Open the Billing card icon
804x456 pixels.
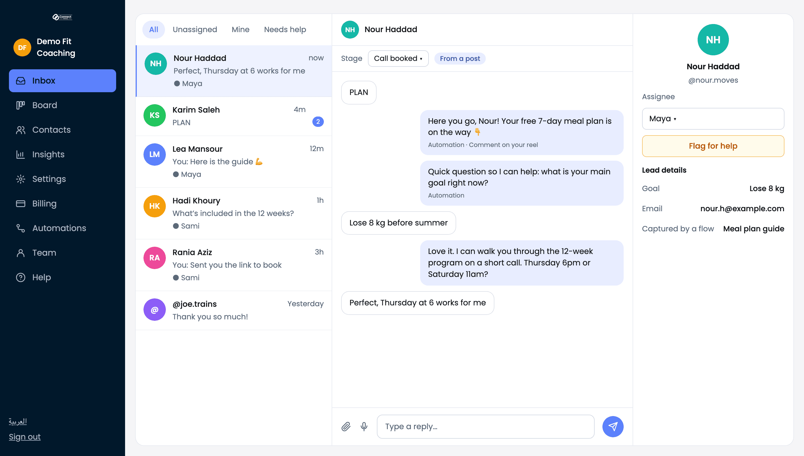click(21, 204)
